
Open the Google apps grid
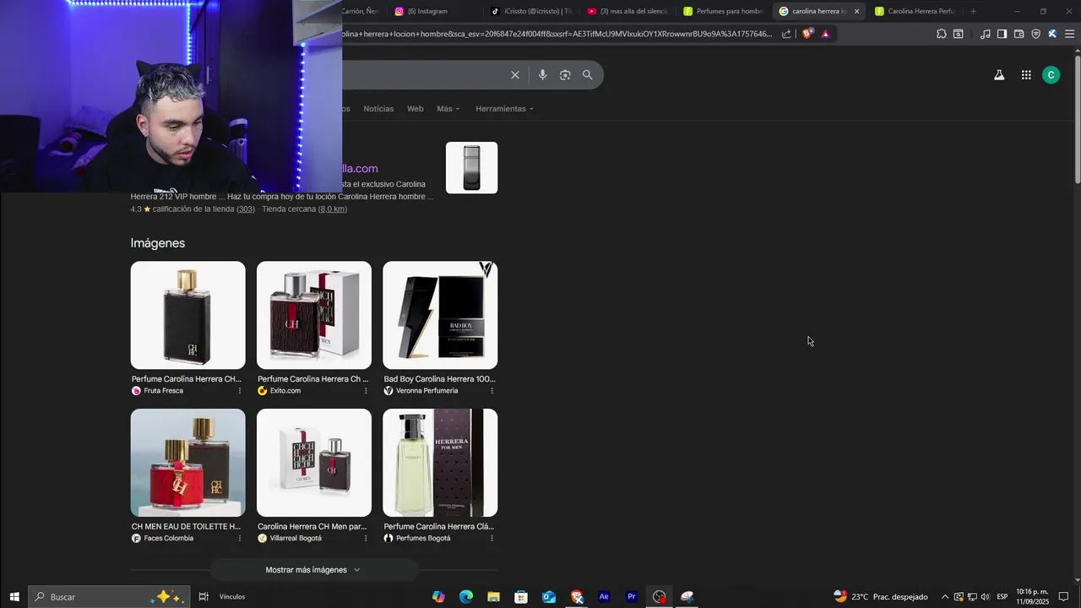click(1026, 75)
